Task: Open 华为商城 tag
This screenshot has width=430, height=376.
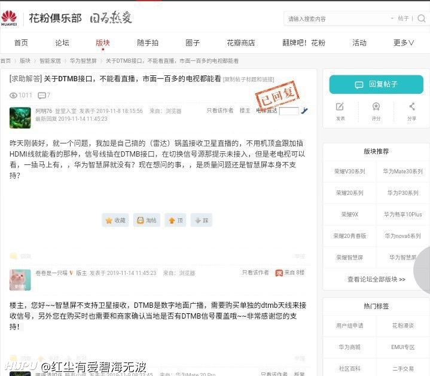Action: (349, 347)
